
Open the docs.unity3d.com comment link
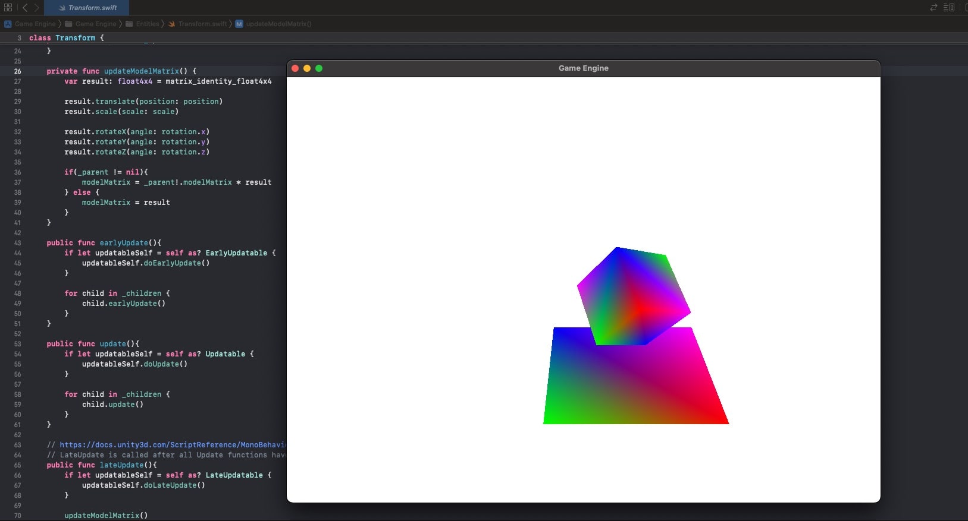click(x=173, y=445)
